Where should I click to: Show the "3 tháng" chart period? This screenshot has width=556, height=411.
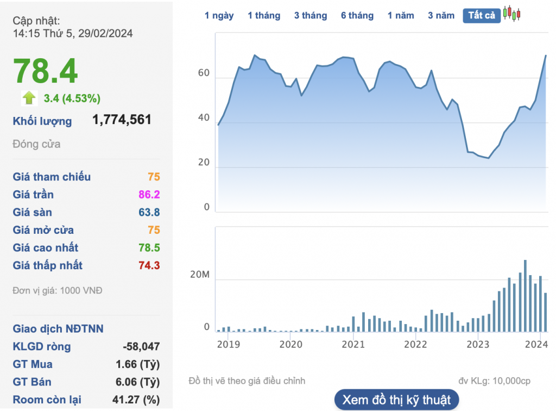point(311,15)
